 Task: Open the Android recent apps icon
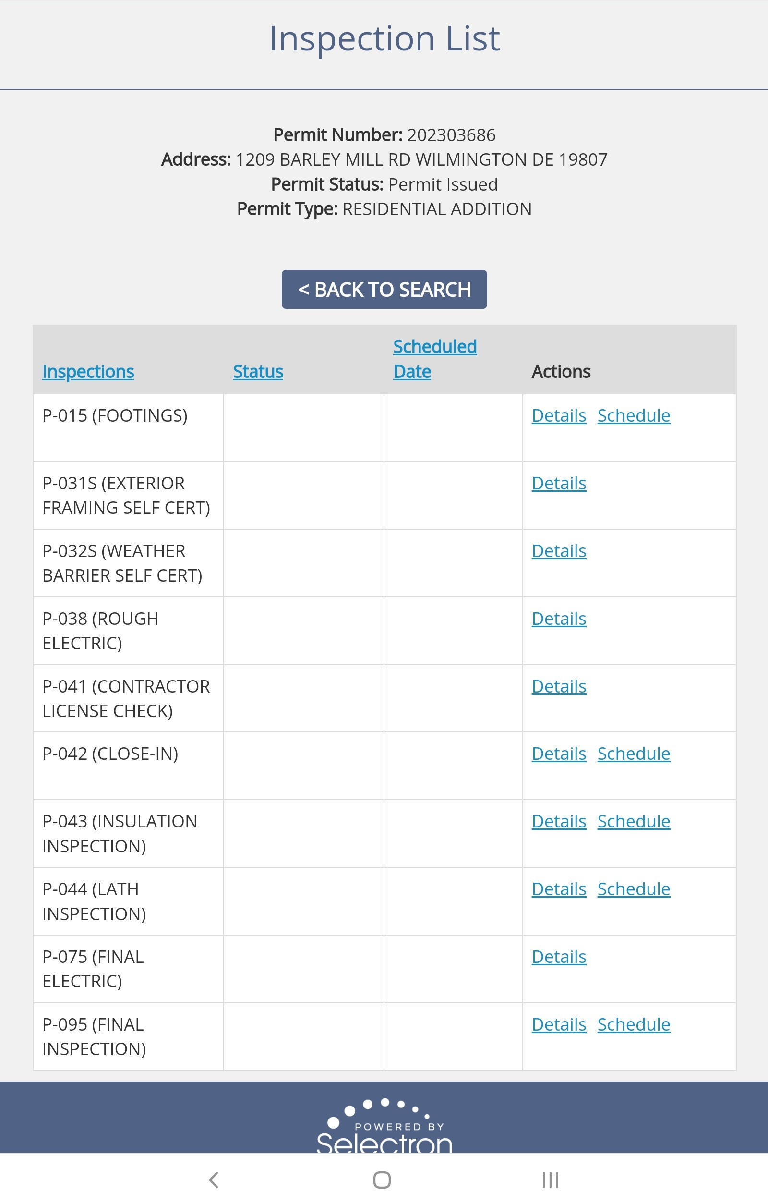coord(550,1180)
